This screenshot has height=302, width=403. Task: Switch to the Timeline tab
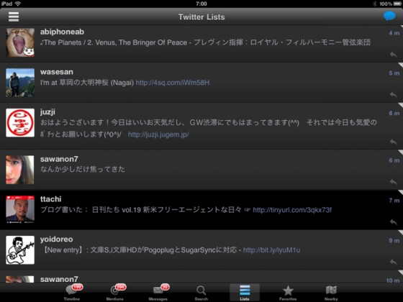pyautogui.click(x=72, y=293)
